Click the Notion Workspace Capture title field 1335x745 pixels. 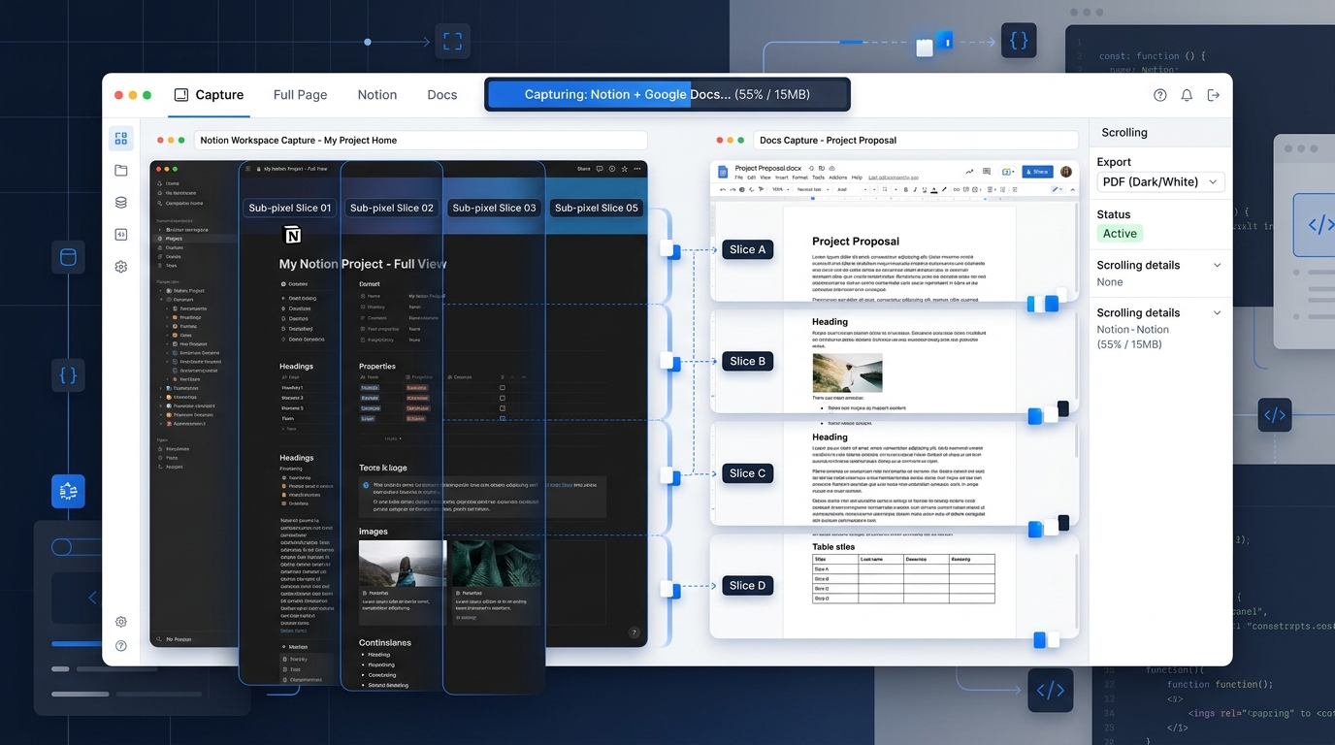pos(420,140)
